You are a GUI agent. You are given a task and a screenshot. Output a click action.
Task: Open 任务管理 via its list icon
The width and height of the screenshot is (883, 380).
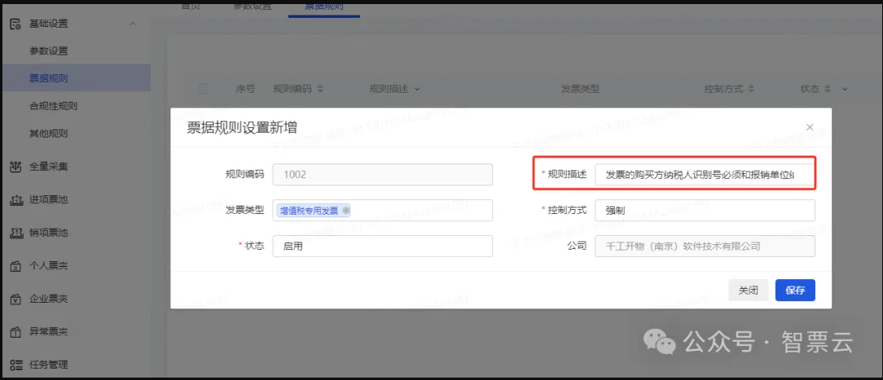click(15, 365)
